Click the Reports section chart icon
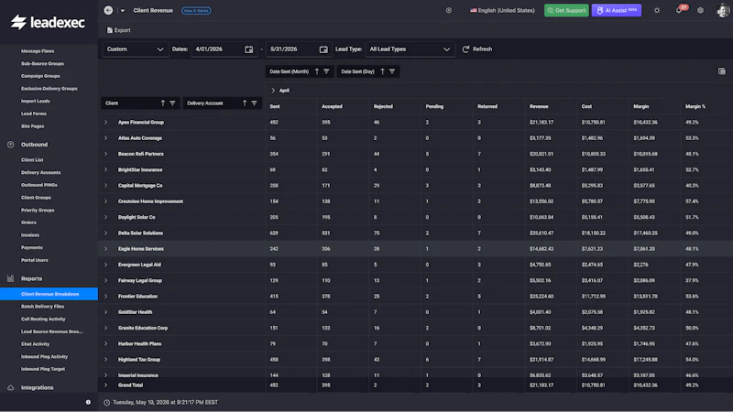The height and width of the screenshot is (412, 733). click(x=10, y=278)
